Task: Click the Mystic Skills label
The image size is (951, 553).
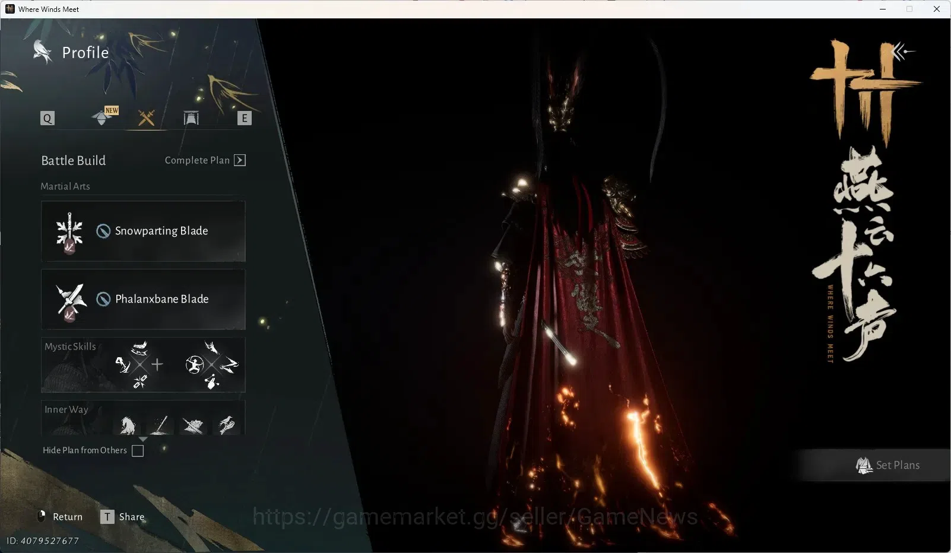Action: (70, 347)
